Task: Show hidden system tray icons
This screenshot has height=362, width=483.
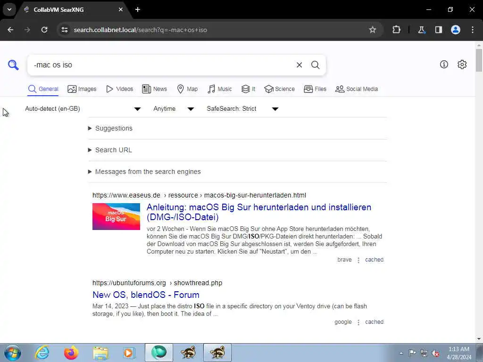Action: 401,354
